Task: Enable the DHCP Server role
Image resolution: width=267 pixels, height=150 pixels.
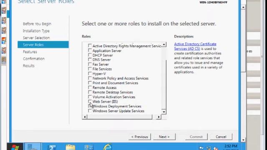Action: click(x=90, y=55)
